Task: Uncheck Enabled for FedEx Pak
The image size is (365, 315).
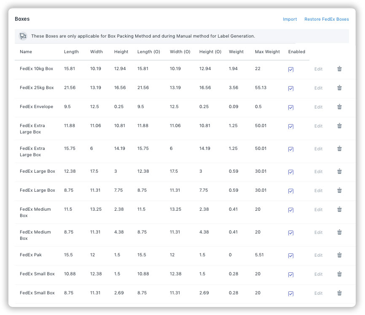Action: (x=291, y=256)
